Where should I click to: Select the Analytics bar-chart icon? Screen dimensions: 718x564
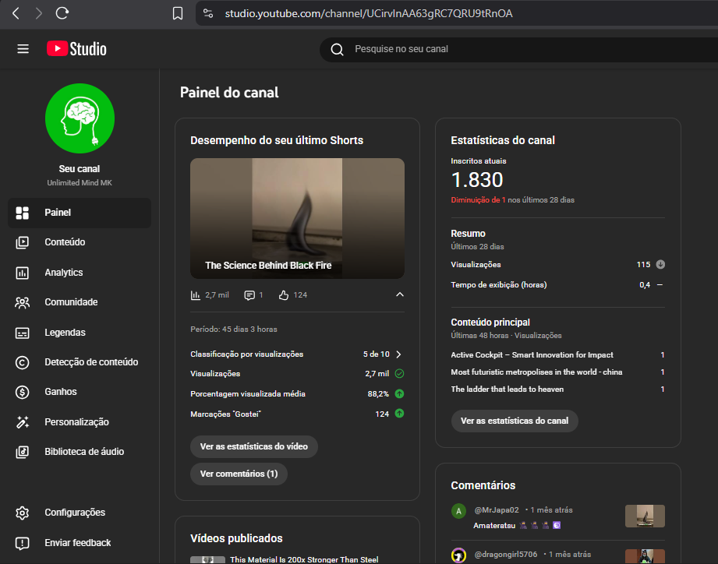23,272
